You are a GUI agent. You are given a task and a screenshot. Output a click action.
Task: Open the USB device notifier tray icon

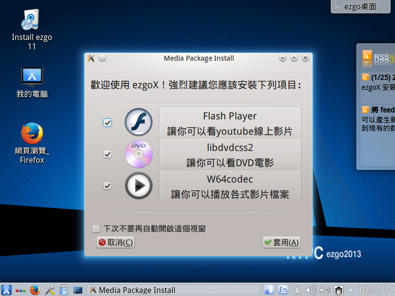[x=325, y=290]
